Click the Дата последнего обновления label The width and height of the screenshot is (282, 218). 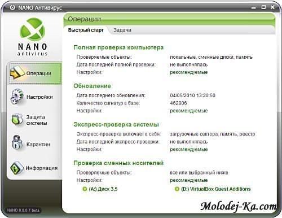(111, 95)
